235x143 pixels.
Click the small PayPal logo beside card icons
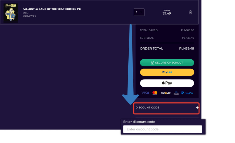point(187,93)
